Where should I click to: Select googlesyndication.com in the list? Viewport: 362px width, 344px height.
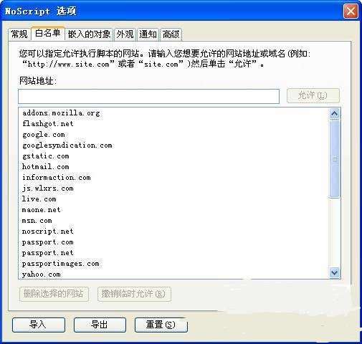(67, 145)
